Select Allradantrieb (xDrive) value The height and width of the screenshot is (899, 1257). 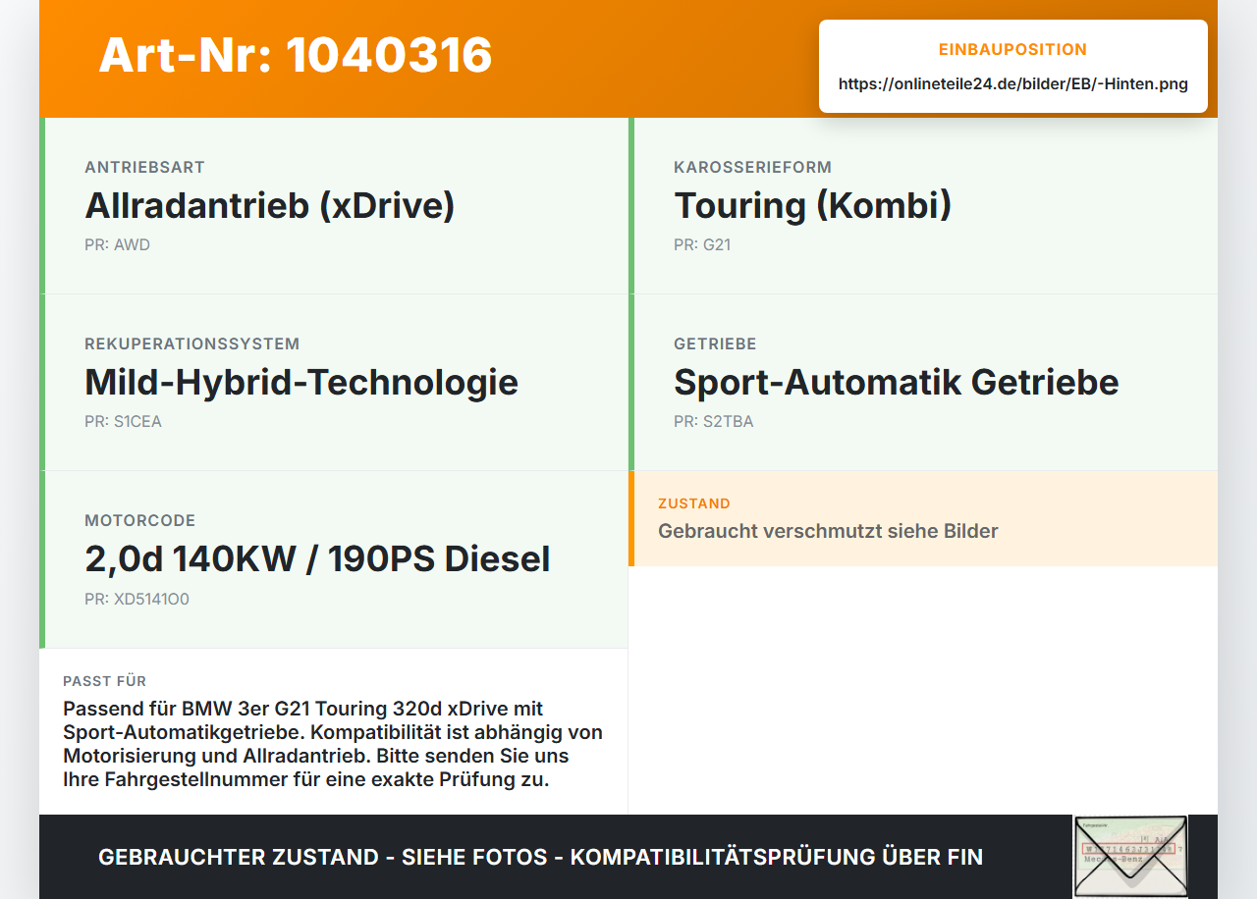(270, 205)
